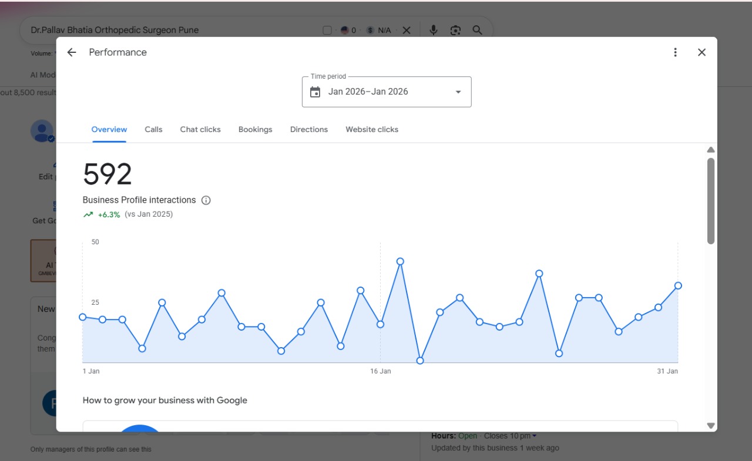
Task: Open the three-dot more options menu
Action: tap(675, 52)
